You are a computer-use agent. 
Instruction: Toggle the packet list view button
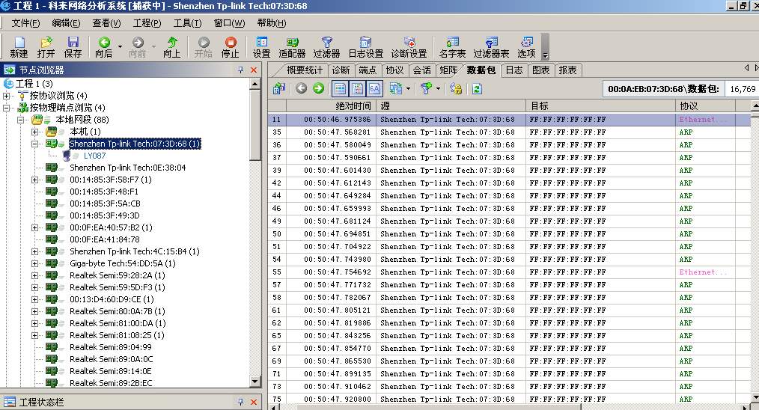(340, 88)
